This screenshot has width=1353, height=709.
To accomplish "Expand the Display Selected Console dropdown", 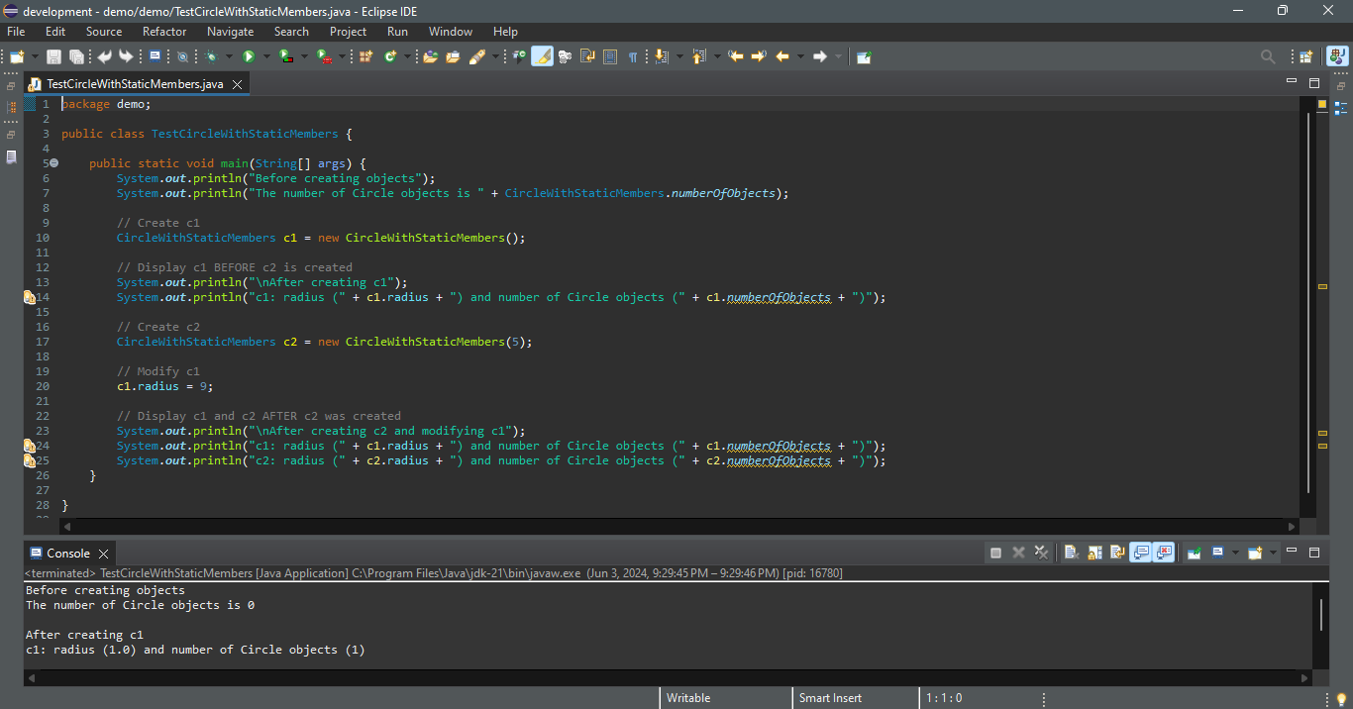I will [1235, 553].
